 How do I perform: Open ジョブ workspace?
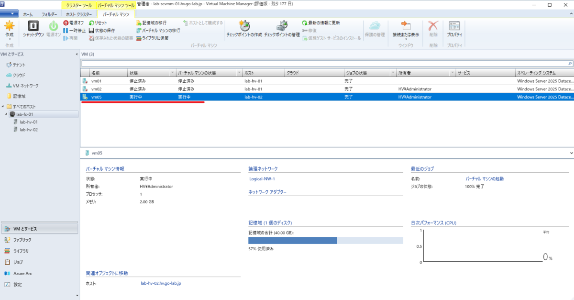[39, 262]
